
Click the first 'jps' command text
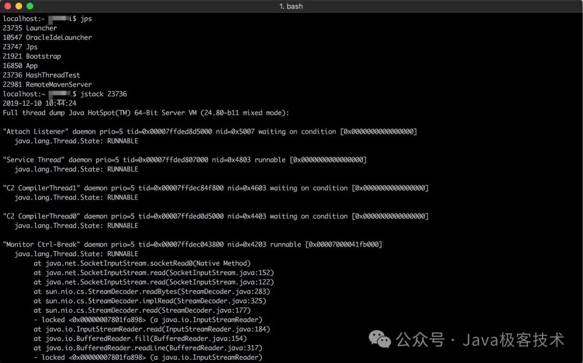[86, 18]
